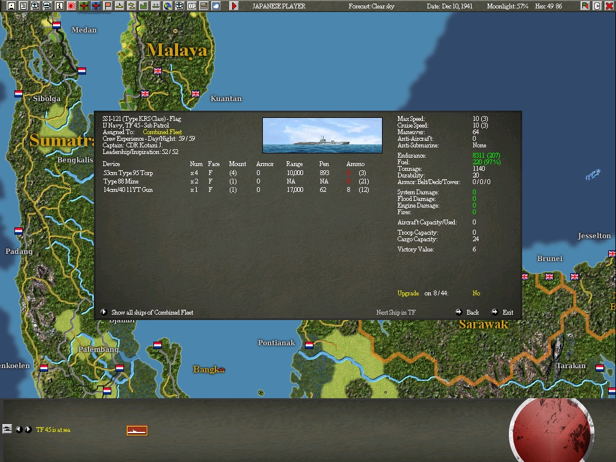The image size is (616, 462).
Task: Click the crosshair target toolbar icon
Action: point(179,6)
